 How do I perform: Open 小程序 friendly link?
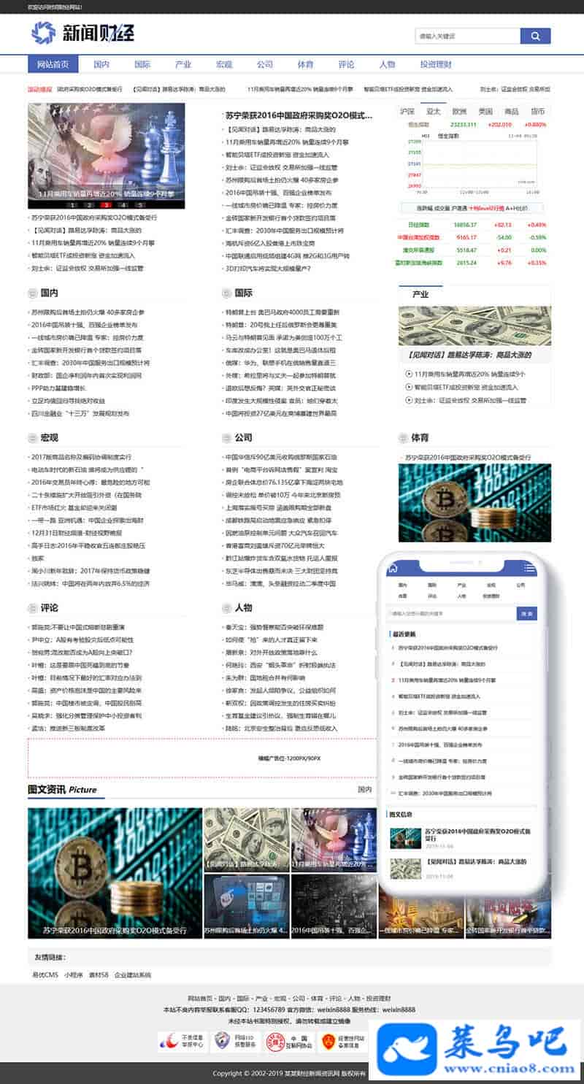click(x=73, y=975)
